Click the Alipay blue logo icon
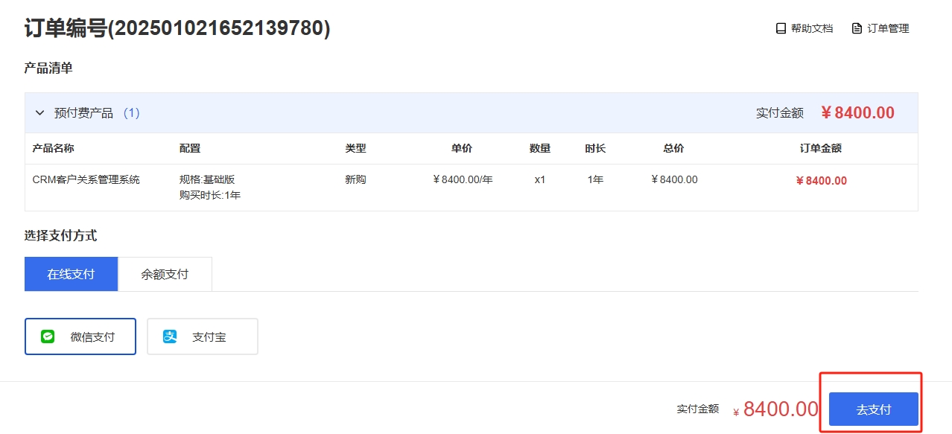The width and height of the screenshot is (952, 434). coord(170,336)
